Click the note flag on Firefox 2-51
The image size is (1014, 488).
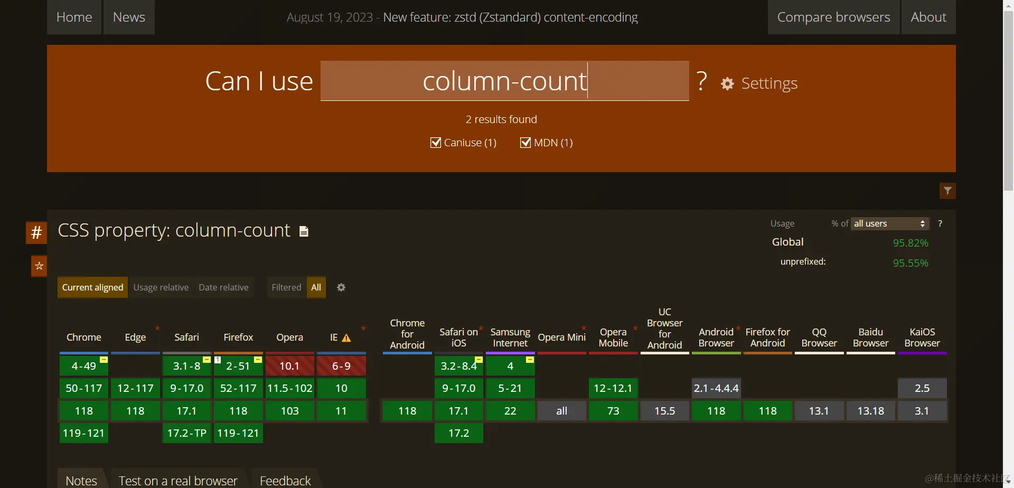point(258,360)
